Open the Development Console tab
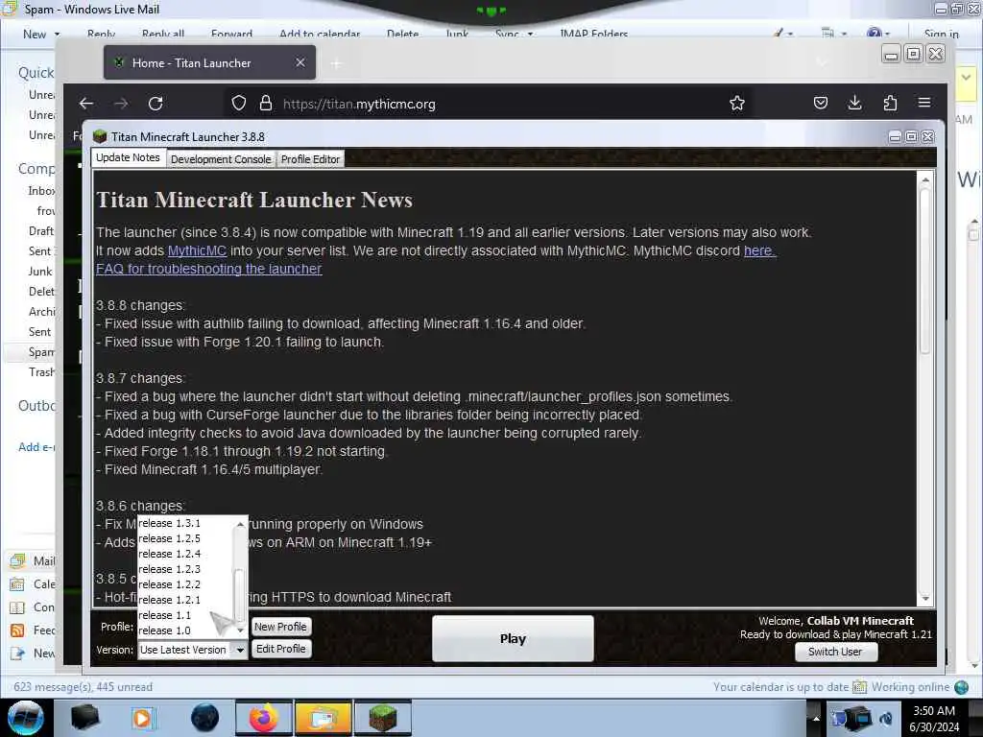This screenshot has height=737, width=983. (x=221, y=159)
